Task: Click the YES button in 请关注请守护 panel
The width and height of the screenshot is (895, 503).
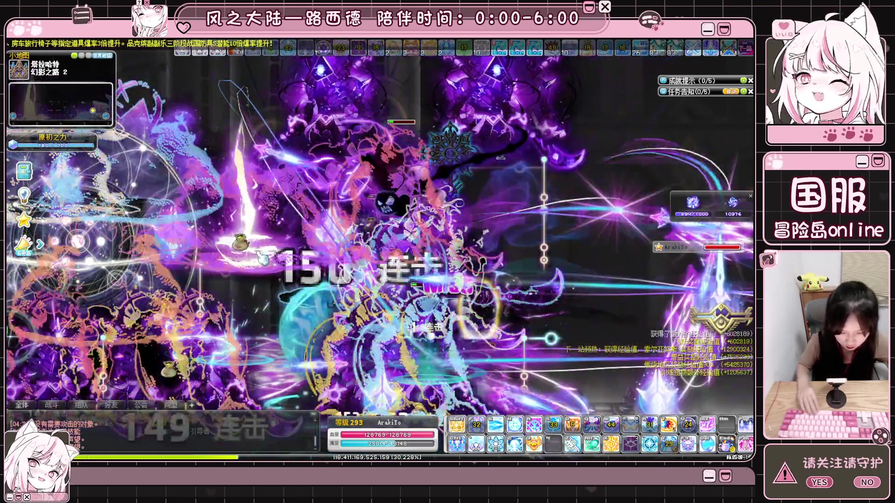Action: (819, 482)
